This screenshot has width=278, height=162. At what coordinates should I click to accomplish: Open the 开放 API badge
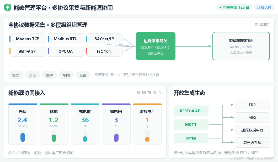point(264,7)
